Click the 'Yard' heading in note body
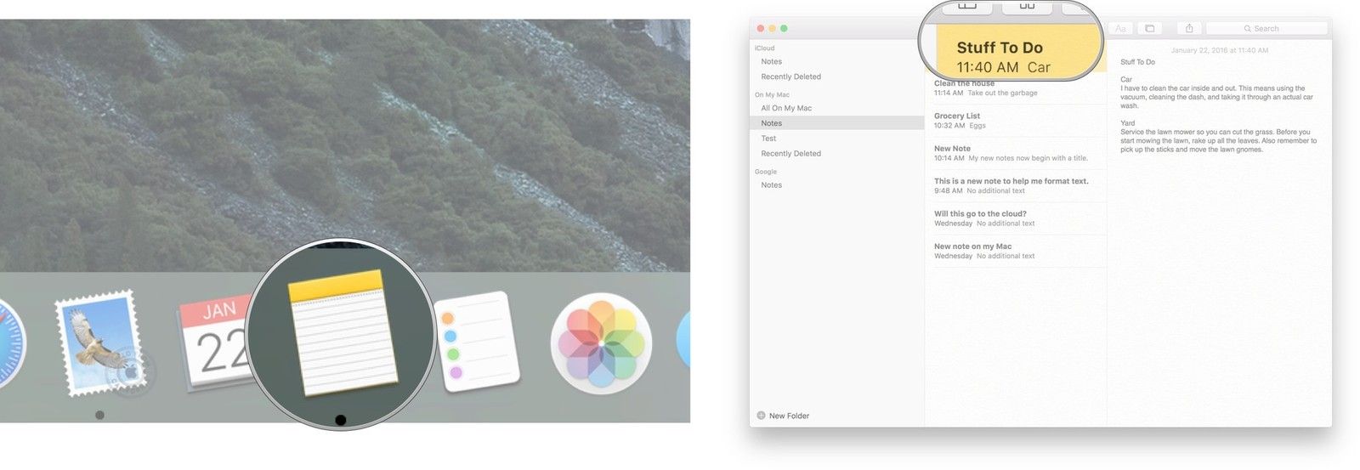This screenshot has width=1360, height=470. [x=1128, y=123]
